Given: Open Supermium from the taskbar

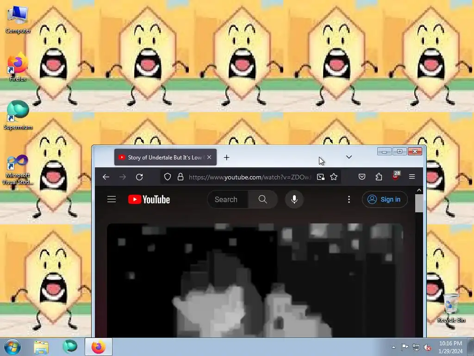Looking at the screenshot, I should tap(70, 347).
